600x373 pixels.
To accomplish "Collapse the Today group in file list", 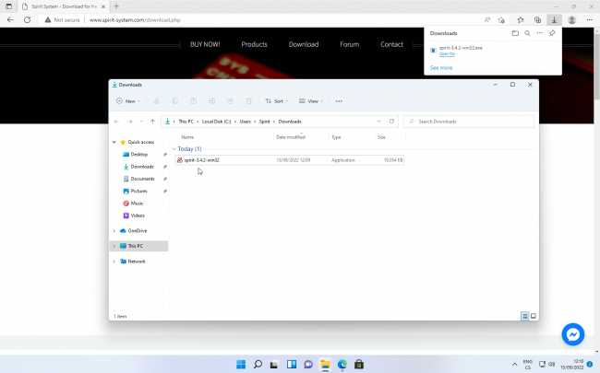I will (x=174, y=148).
